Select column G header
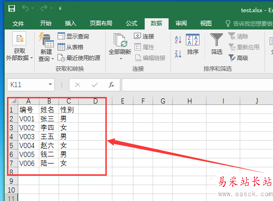 pos(163,101)
